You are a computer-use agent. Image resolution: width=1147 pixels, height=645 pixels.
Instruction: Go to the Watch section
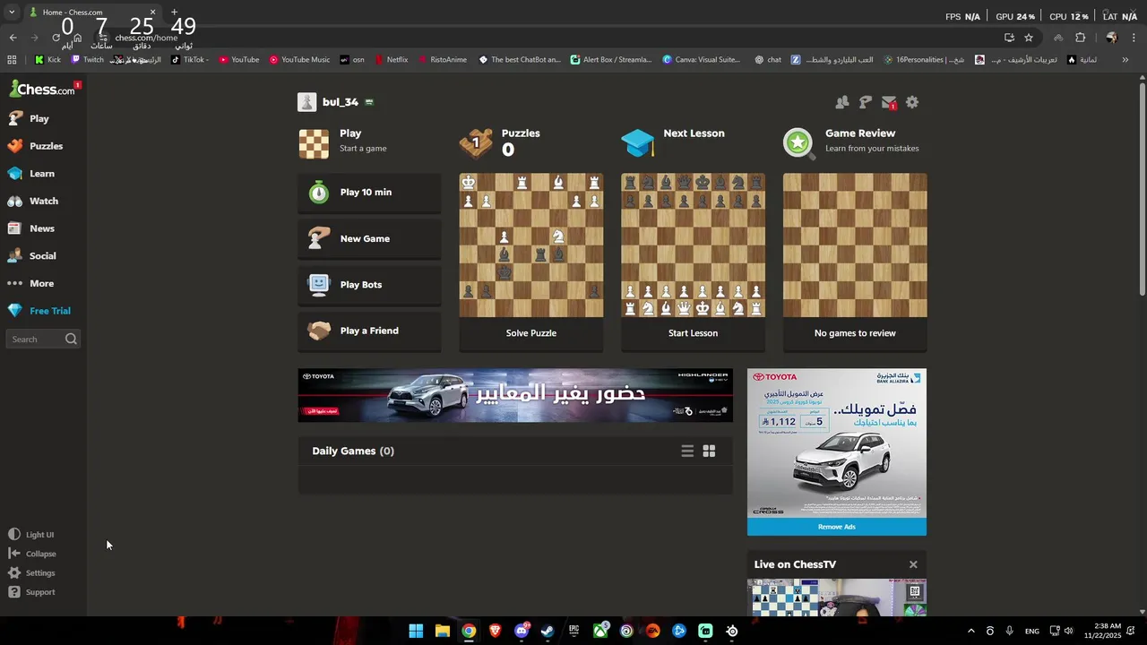click(x=43, y=202)
